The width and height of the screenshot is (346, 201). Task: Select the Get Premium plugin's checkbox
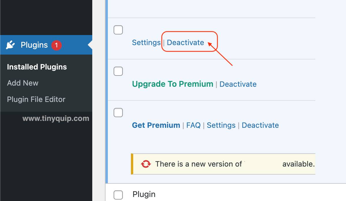click(118, 113)
